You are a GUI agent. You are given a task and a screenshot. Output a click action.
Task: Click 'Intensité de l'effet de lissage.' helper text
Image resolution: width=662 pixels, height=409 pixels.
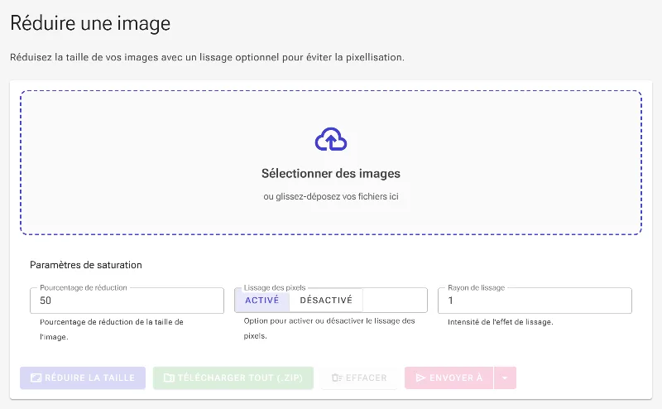pyautogui.click(x=501, y=322)
